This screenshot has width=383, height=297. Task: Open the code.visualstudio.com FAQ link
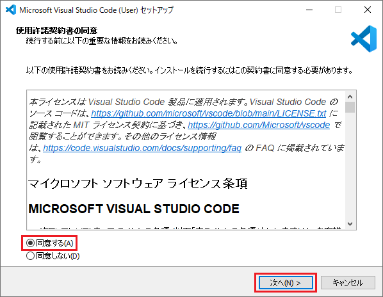(x=142, y=148)
